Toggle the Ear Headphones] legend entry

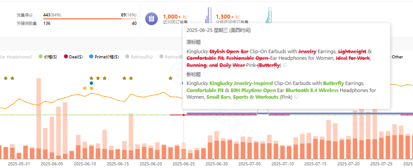(16, 57)
